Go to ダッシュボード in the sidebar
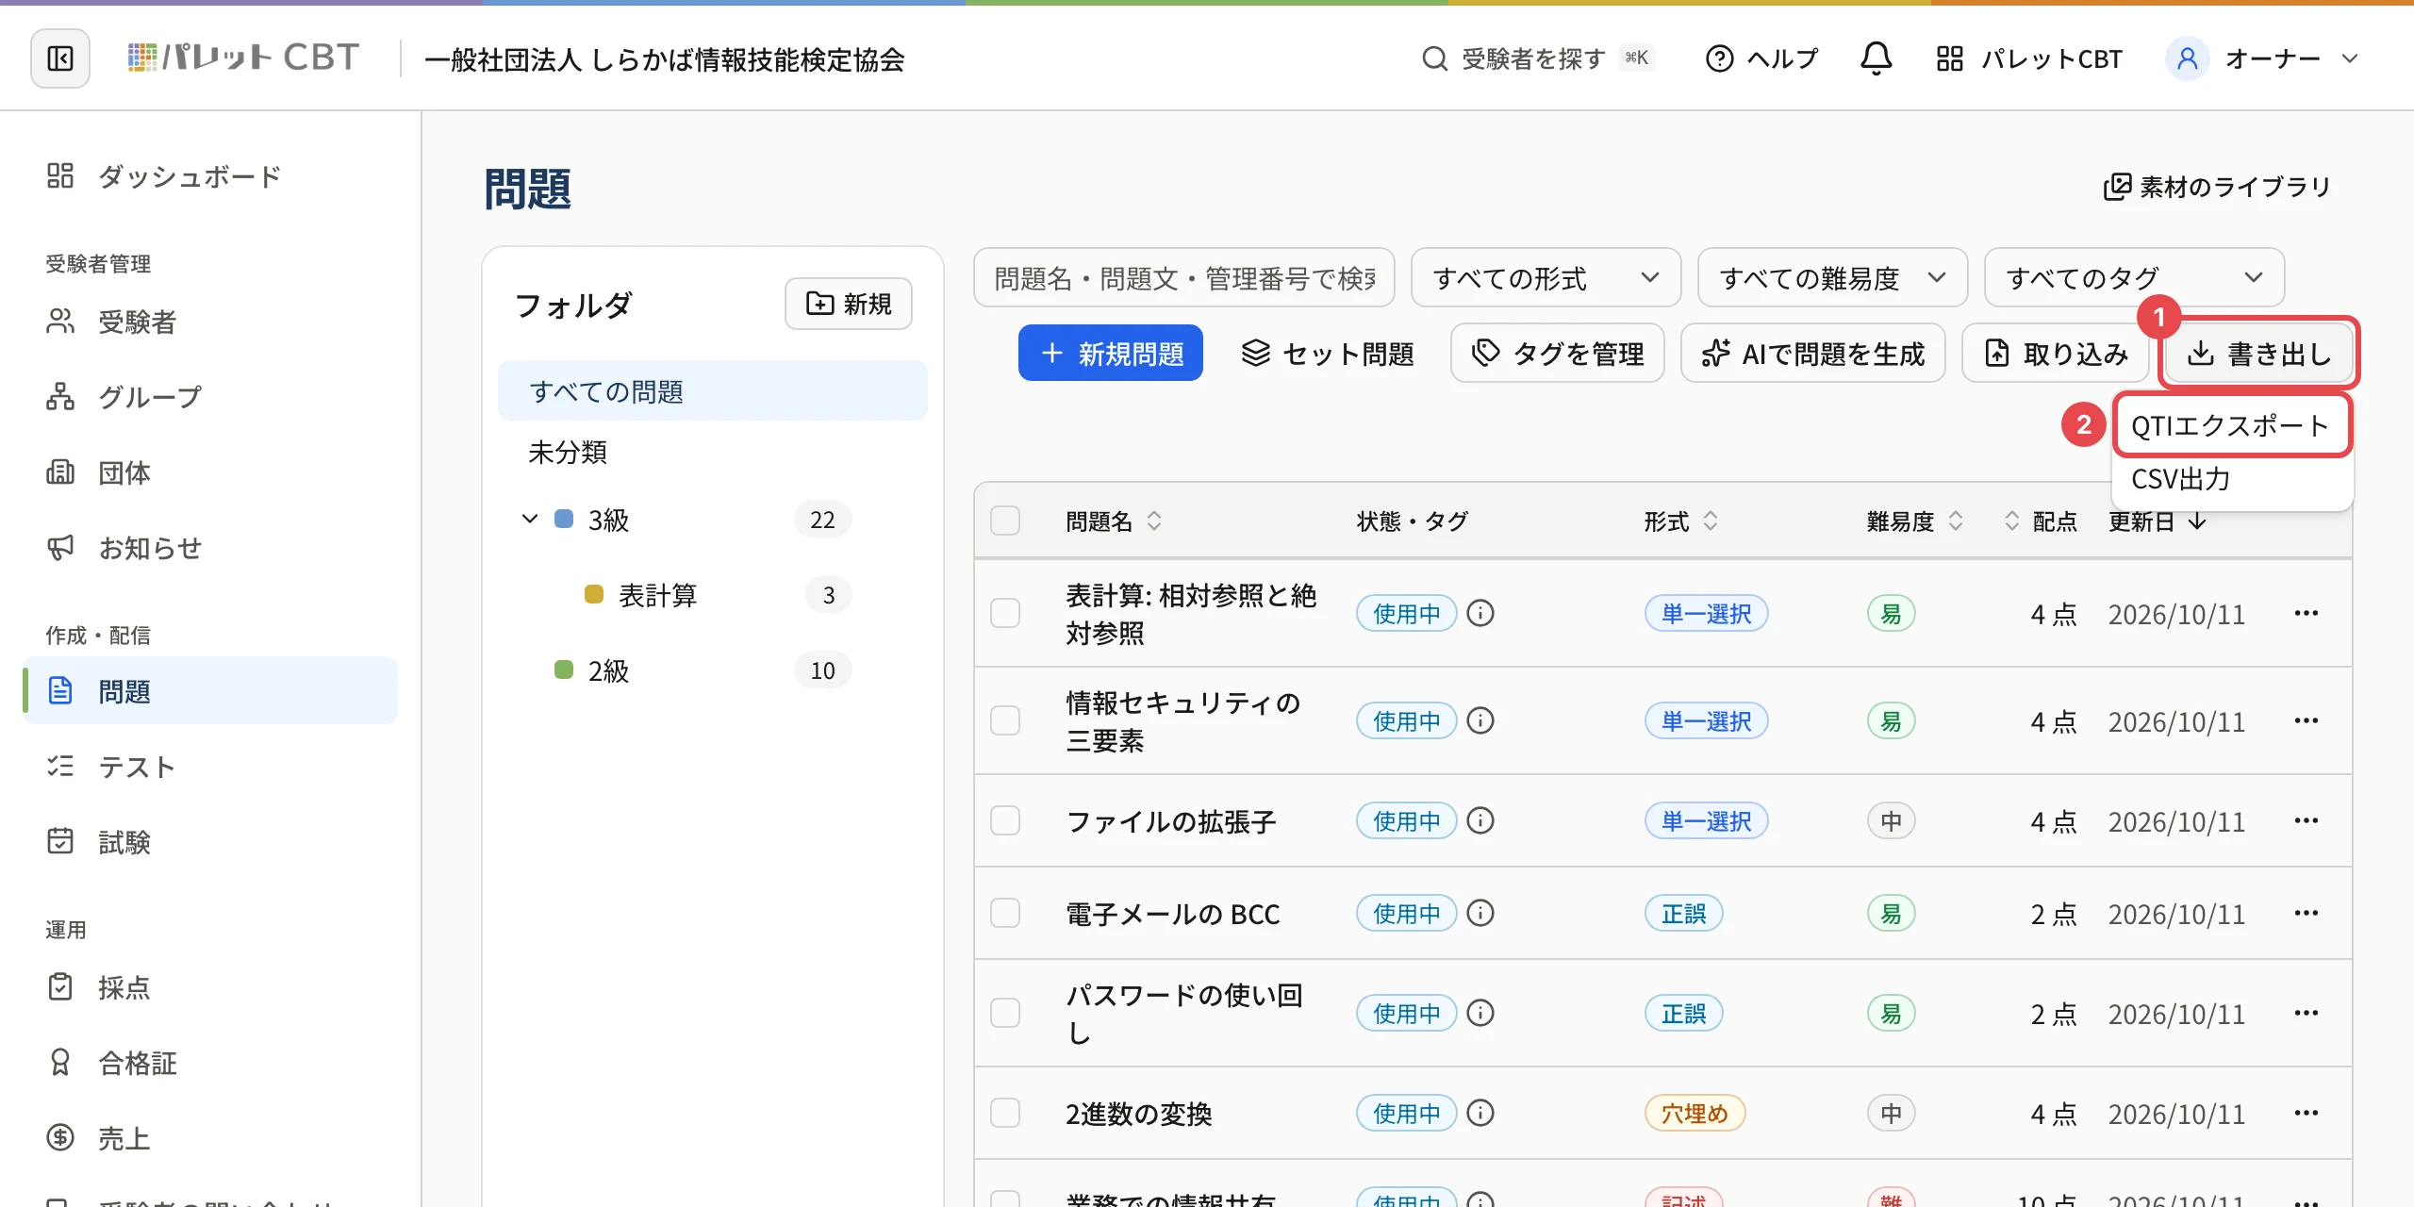This screenshot has height=1207, width=2414. [209, 176]
